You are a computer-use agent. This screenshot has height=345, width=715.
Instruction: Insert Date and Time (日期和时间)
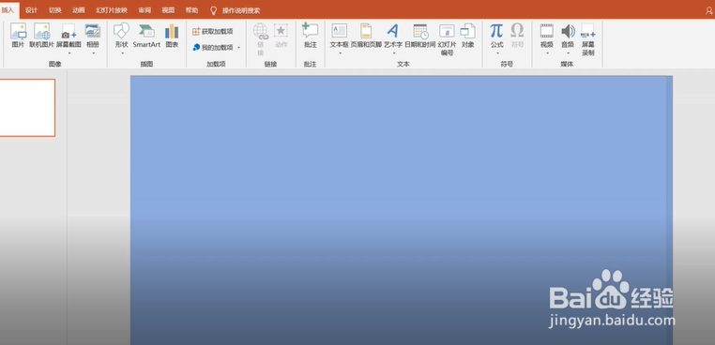tap(420, 36)
